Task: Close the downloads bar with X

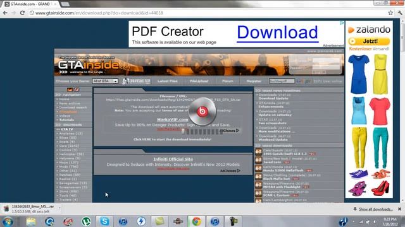Action: click(x=399, y=209)
